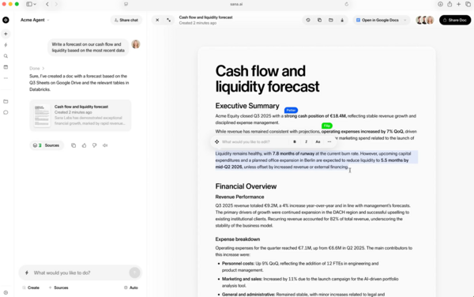The width and height of the screenshot is (474, 297).
Task: Open browser sidebar toggle dropdown
Action: pyautogui.click(x=31, y=4)
